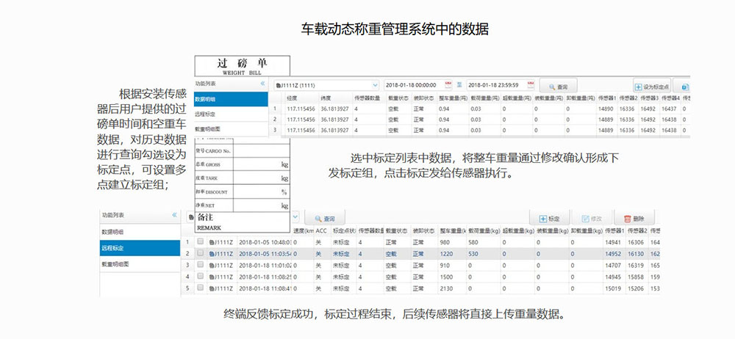The height and width of the screenshot is (339, 735).
Task: Open the 鲁J1111Z (1111) vehicle dropdown
Action: [x=327, y=85]
